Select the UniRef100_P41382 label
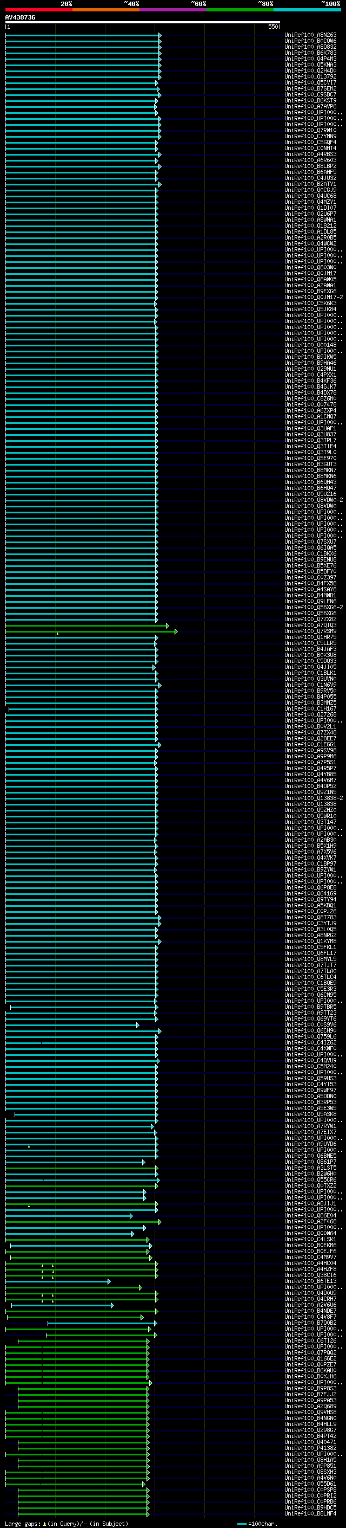Viewport: 346px width, 1528px height. 310,1448
